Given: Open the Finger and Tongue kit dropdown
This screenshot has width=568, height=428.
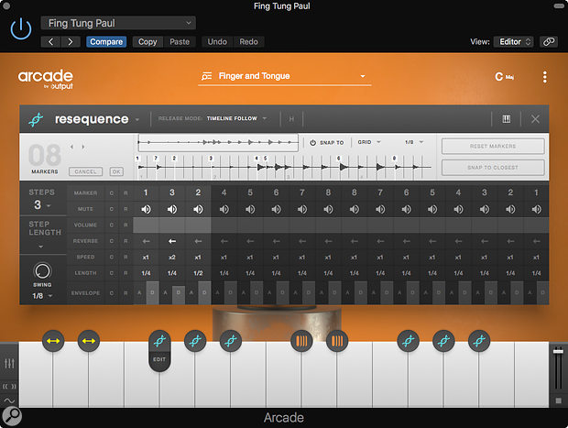Looking at the screenshot, I should [284, 76].
